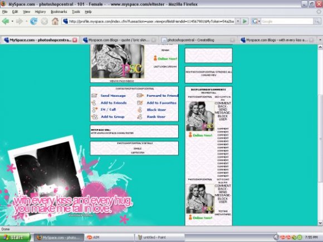The width and height of the screenshot is (323, 242).
Task: Click the Add to Group link
Action: click(x=112, y=117)
